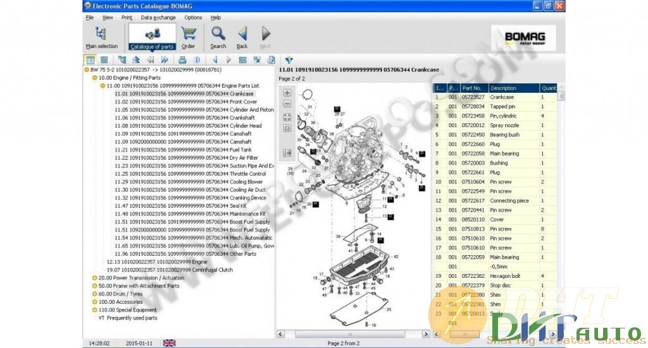Click the printer icon in toolbar

click(182, 60)
